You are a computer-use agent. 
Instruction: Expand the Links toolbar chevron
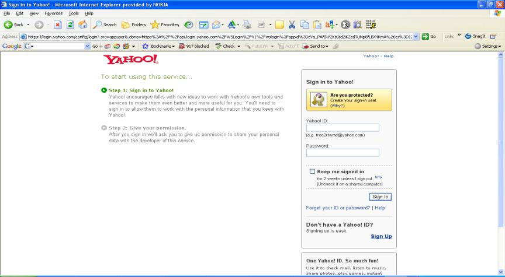tap(459, 35)
